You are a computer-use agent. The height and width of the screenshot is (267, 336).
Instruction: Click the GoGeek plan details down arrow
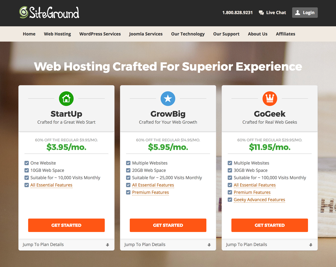point(311,245)
